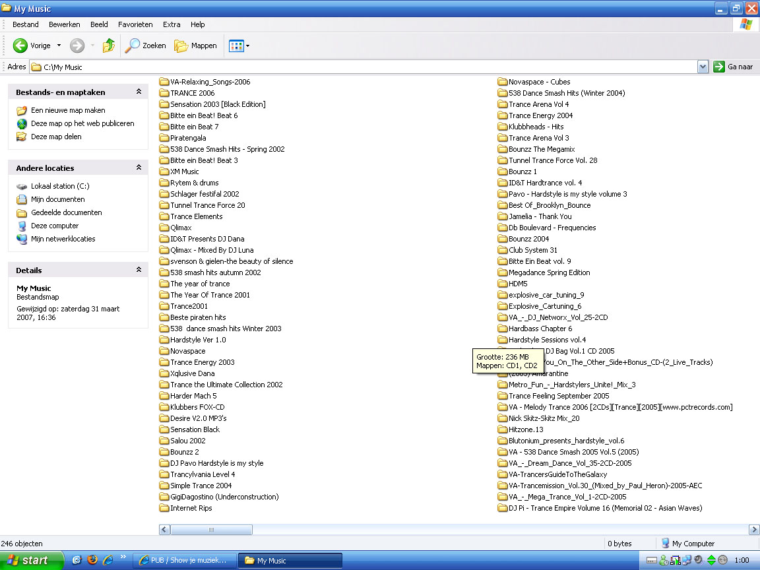
Task: Launch Firefox from quick launch
Action: point(92,560)
